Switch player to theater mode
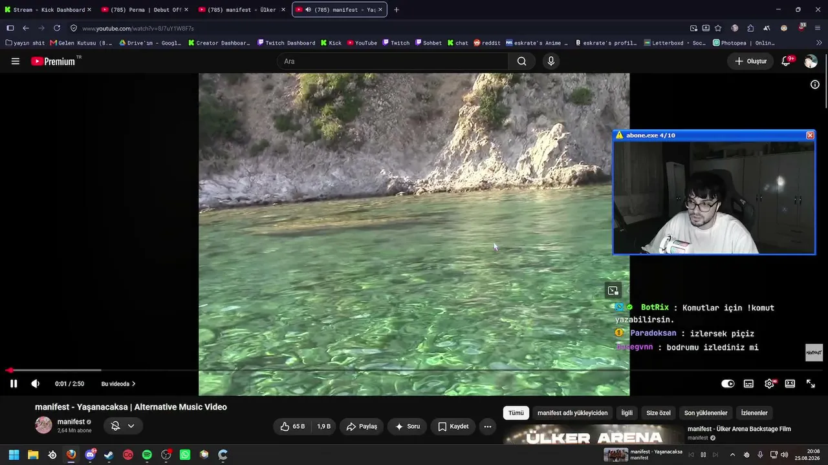 coord(790,384)
